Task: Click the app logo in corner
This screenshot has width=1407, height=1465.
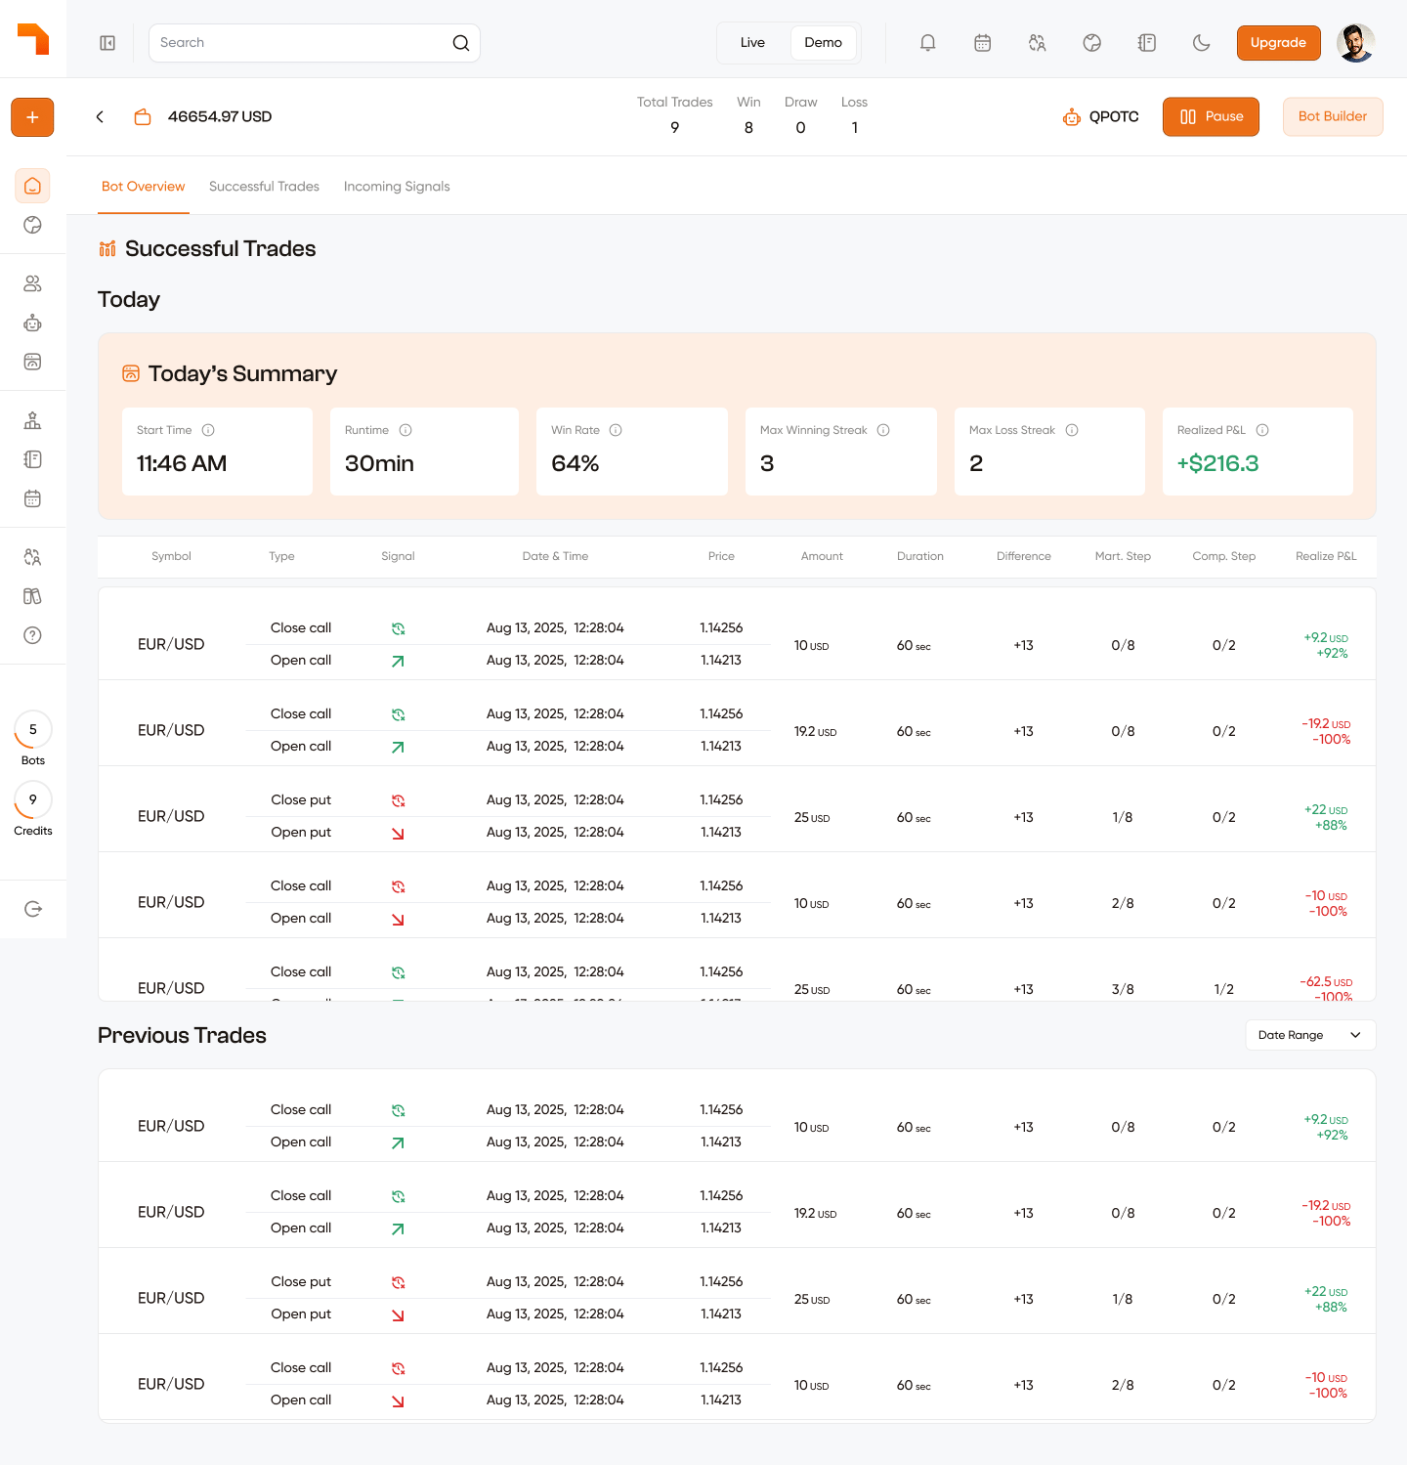Action: pos(33,39)
